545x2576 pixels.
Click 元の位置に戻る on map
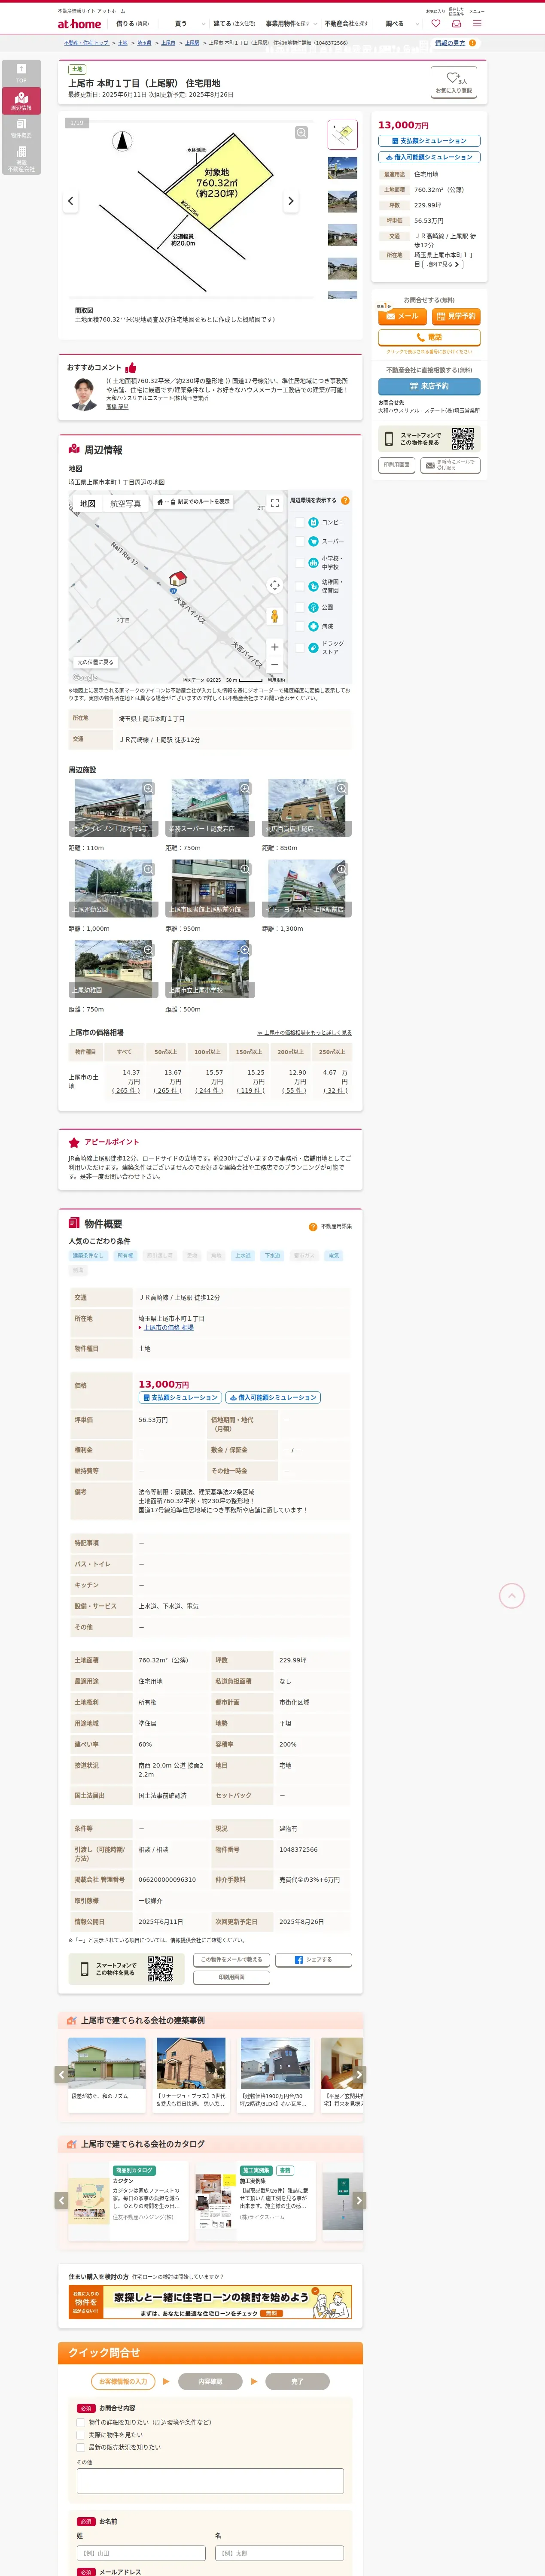pos(96,662)
